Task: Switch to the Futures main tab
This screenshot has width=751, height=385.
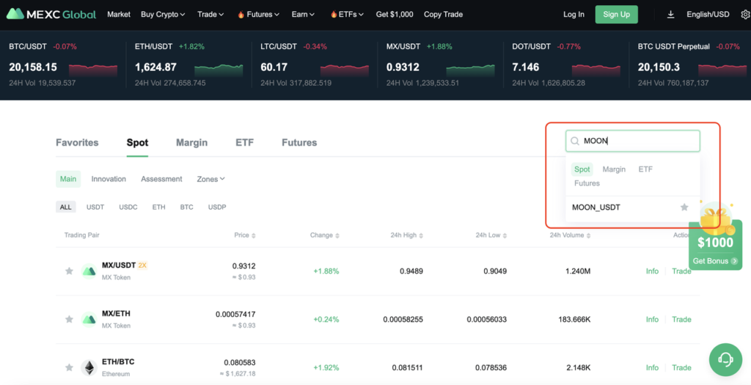Action: 299,143
